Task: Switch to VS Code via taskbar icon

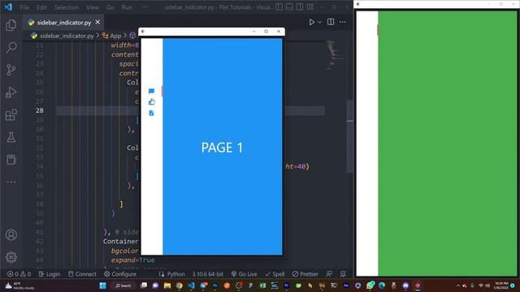Action: point(191,286)
